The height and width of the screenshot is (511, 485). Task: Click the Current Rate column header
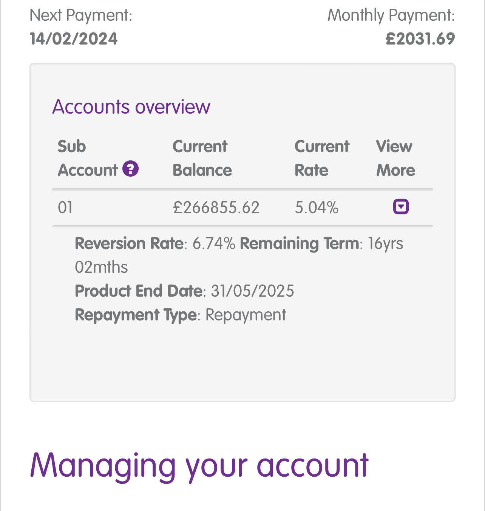click(x=322, y=158)
